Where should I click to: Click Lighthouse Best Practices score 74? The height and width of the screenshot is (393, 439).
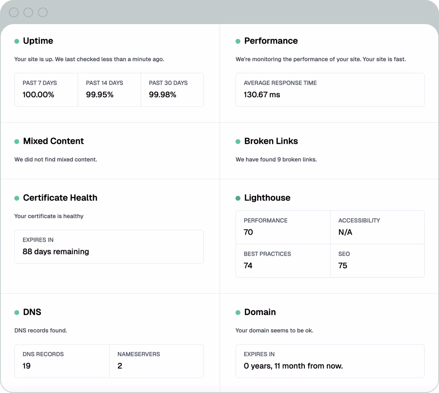click(248, 266)
